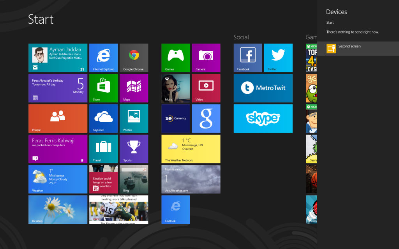Viewport: 399px width, 249px height.
Task: Open the Twitter tile
Action: pyautogui.click(x=278, y=58)
